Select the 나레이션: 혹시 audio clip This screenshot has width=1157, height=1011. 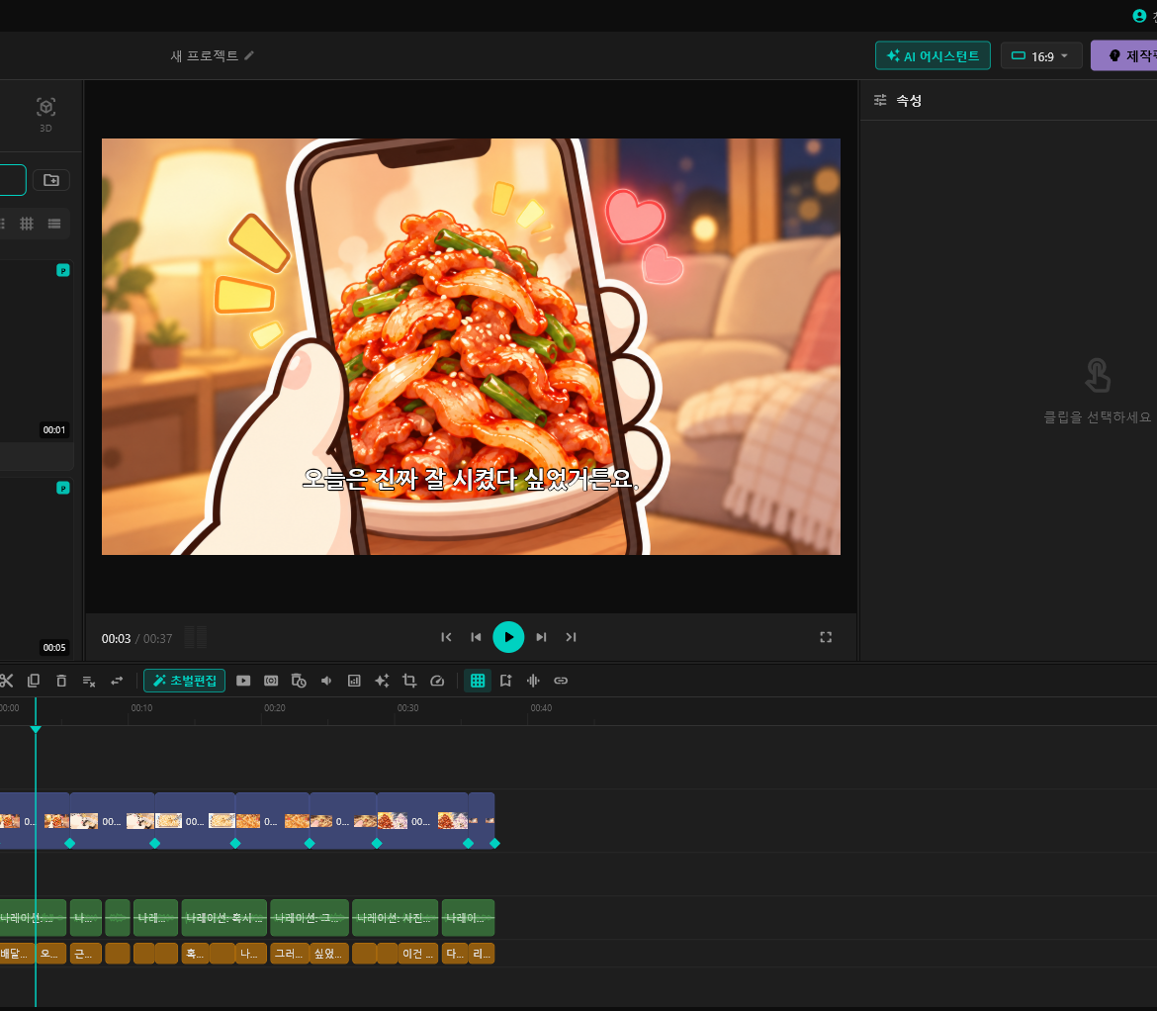(x=224, y=918)
